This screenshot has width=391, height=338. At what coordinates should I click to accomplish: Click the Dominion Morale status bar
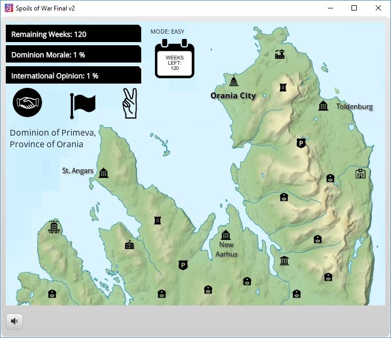pyautogui.click(x=73, y=55)
